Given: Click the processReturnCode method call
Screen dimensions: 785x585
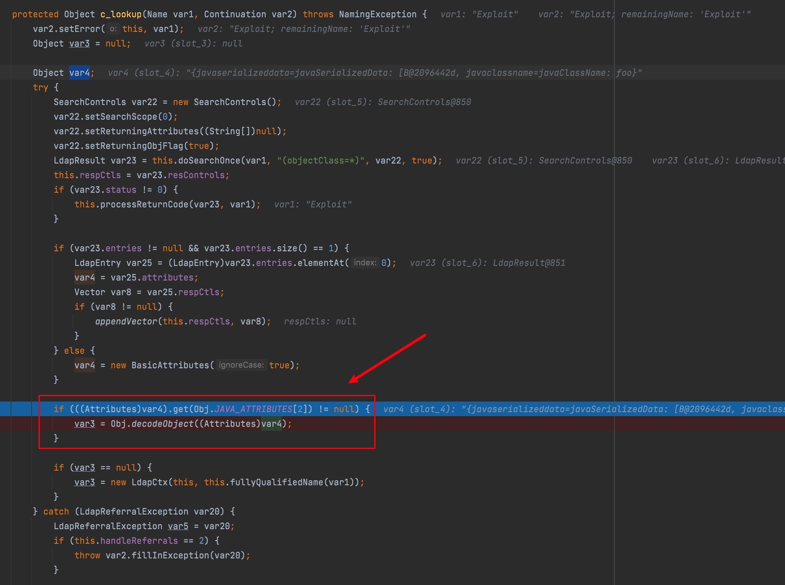Looking at the screenshot, I should click(144, 205).
